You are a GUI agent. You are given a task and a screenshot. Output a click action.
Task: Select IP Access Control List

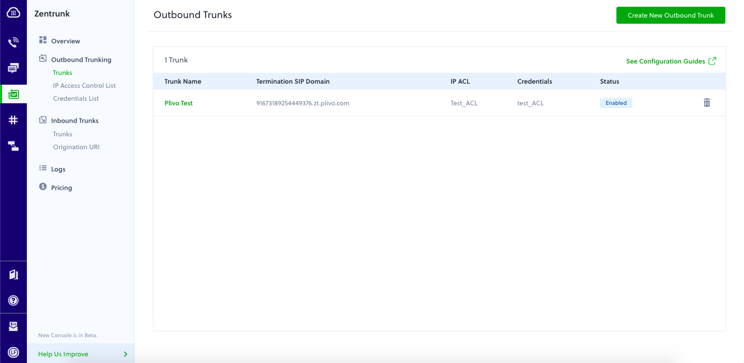coord(84,86)
